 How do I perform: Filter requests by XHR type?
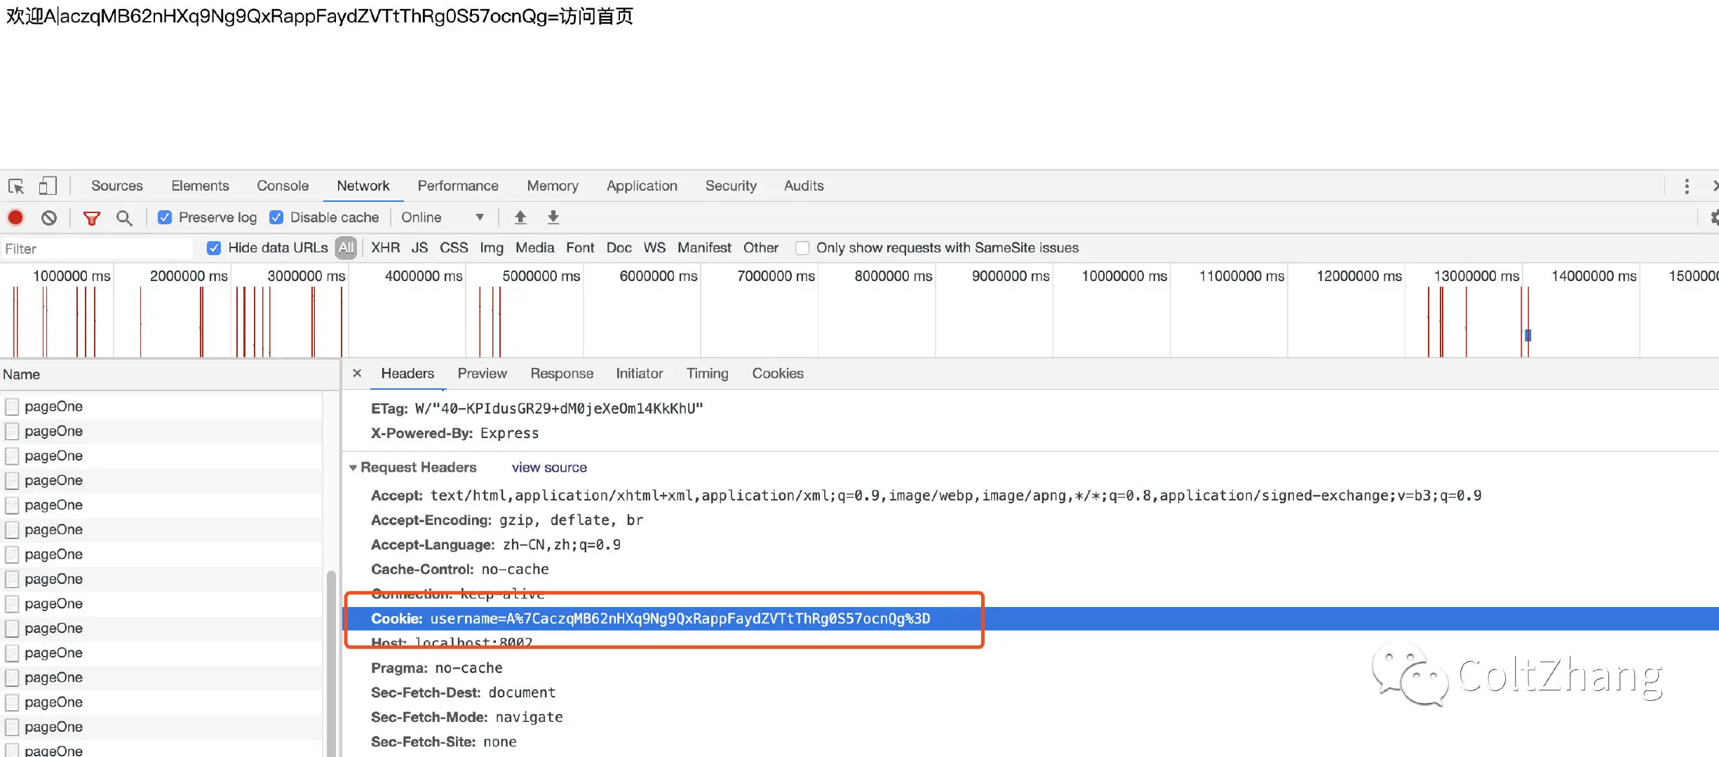click(x=385, y=248)
